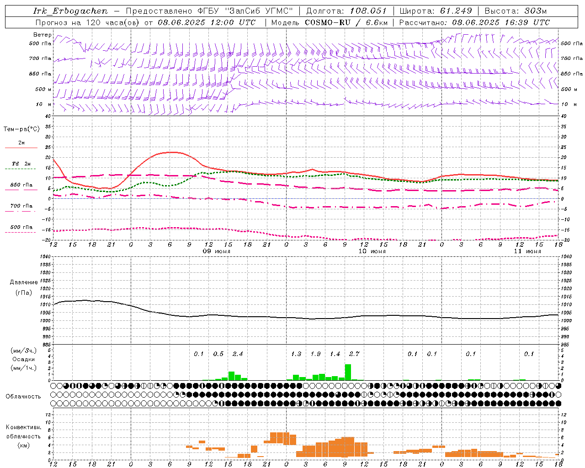The height and width of the screenshot is (468, 585).
Task: Click '500 гПа' in the temperature legend
Action: pyautogui.click(x=21, y=227)
